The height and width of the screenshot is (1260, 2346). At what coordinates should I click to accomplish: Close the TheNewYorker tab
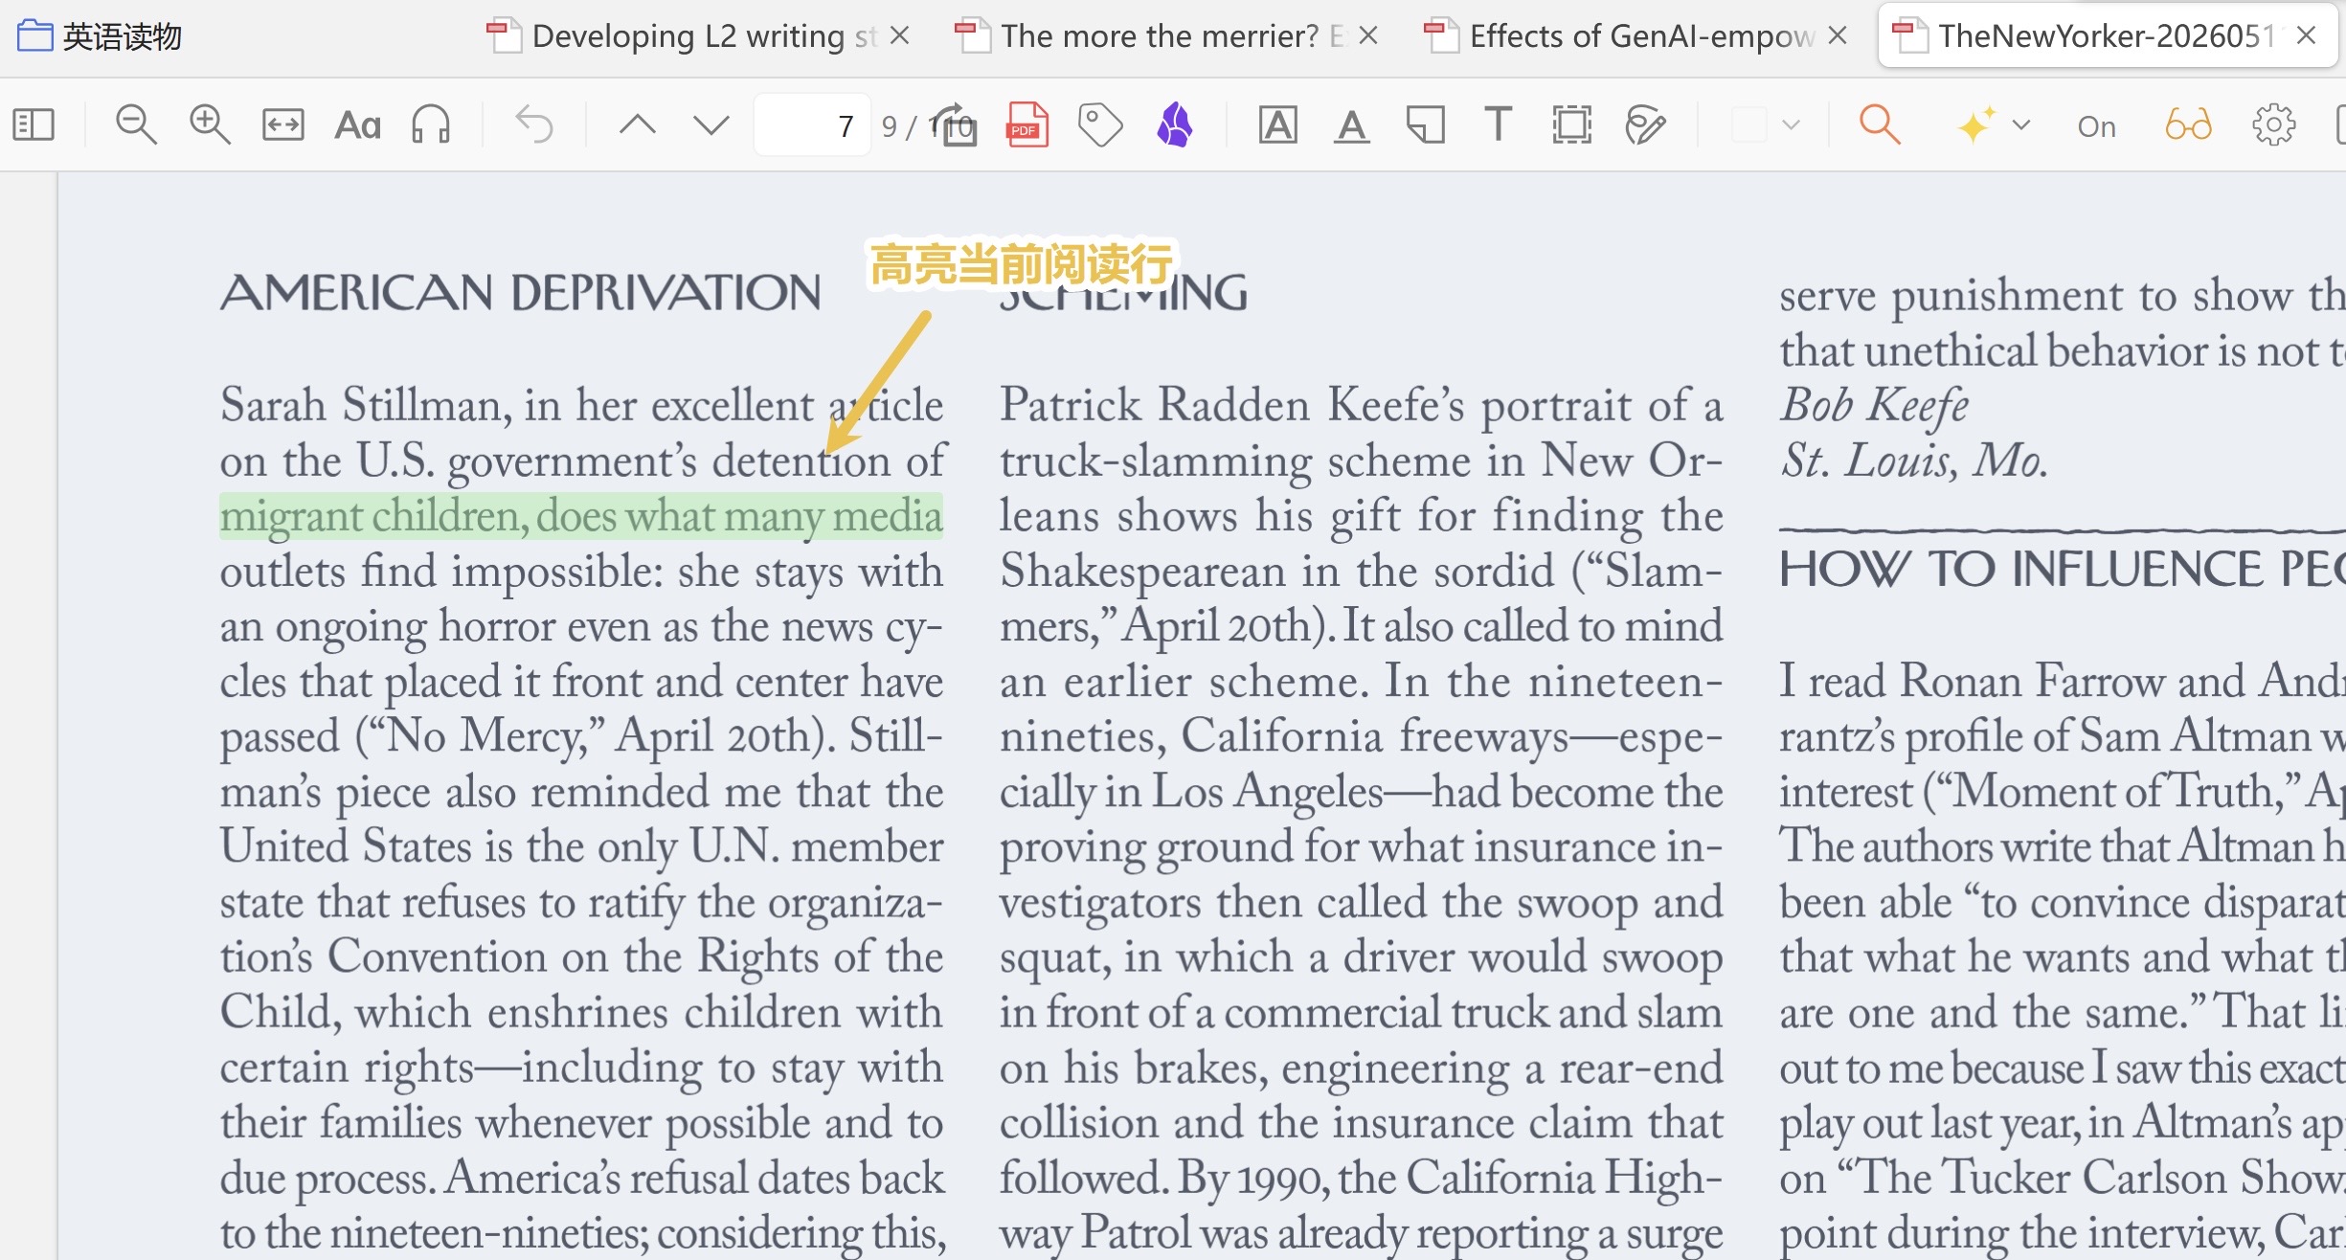click(x=2307, y=35)
